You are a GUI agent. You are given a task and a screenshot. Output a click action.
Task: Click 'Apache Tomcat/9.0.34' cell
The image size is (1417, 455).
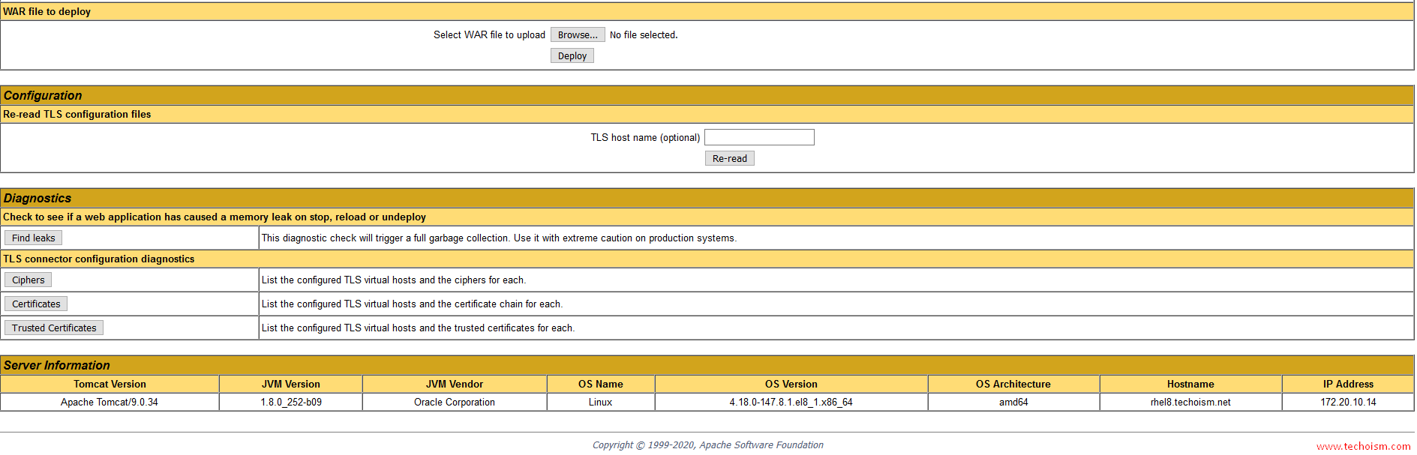point(110,402)
